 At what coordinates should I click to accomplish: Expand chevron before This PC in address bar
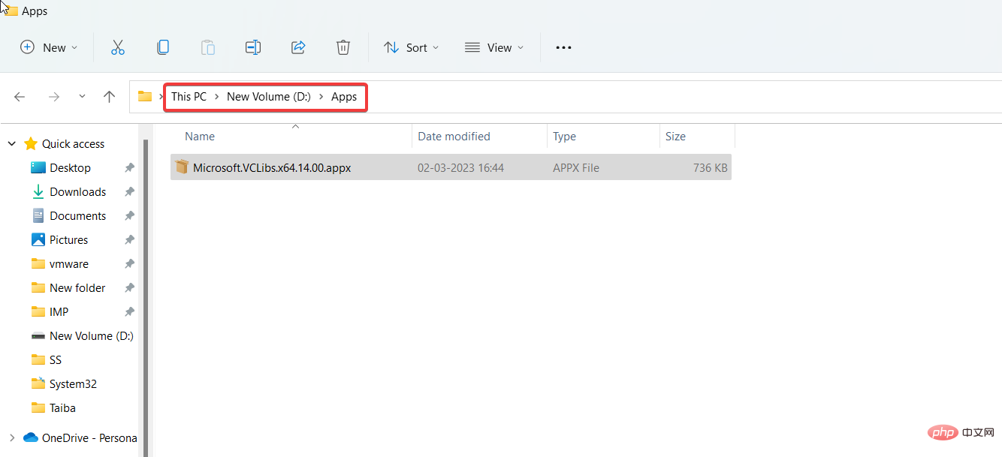(161, 97)
